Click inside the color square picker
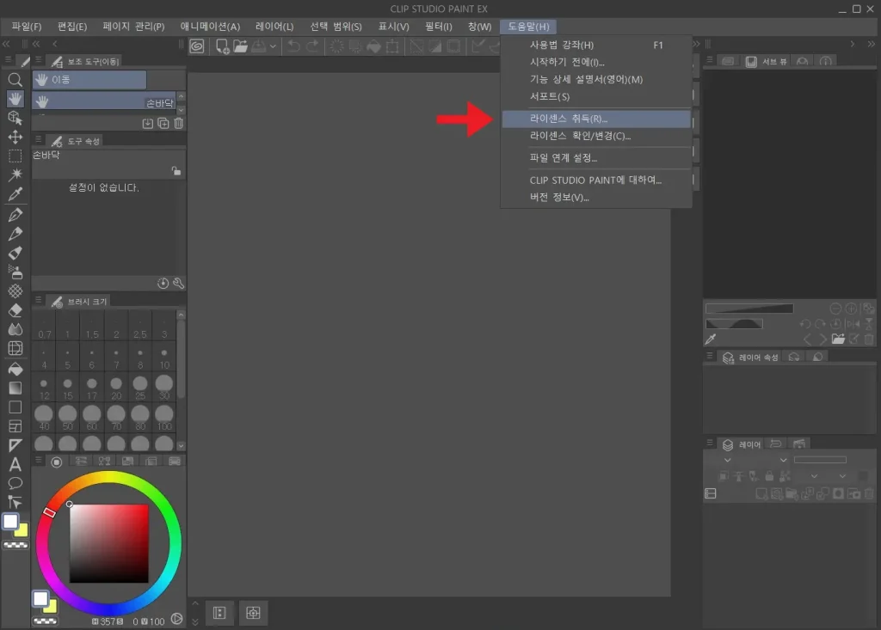The image size is (881, 630). [109, 542]
